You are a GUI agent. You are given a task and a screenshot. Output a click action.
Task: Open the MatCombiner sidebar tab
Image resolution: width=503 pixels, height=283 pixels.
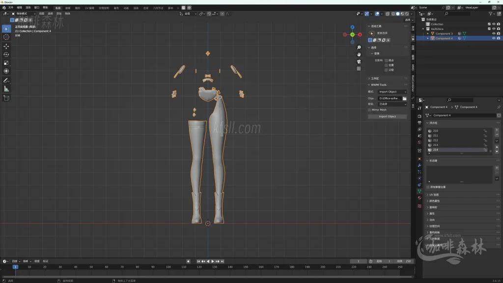(x=413, y=84)
